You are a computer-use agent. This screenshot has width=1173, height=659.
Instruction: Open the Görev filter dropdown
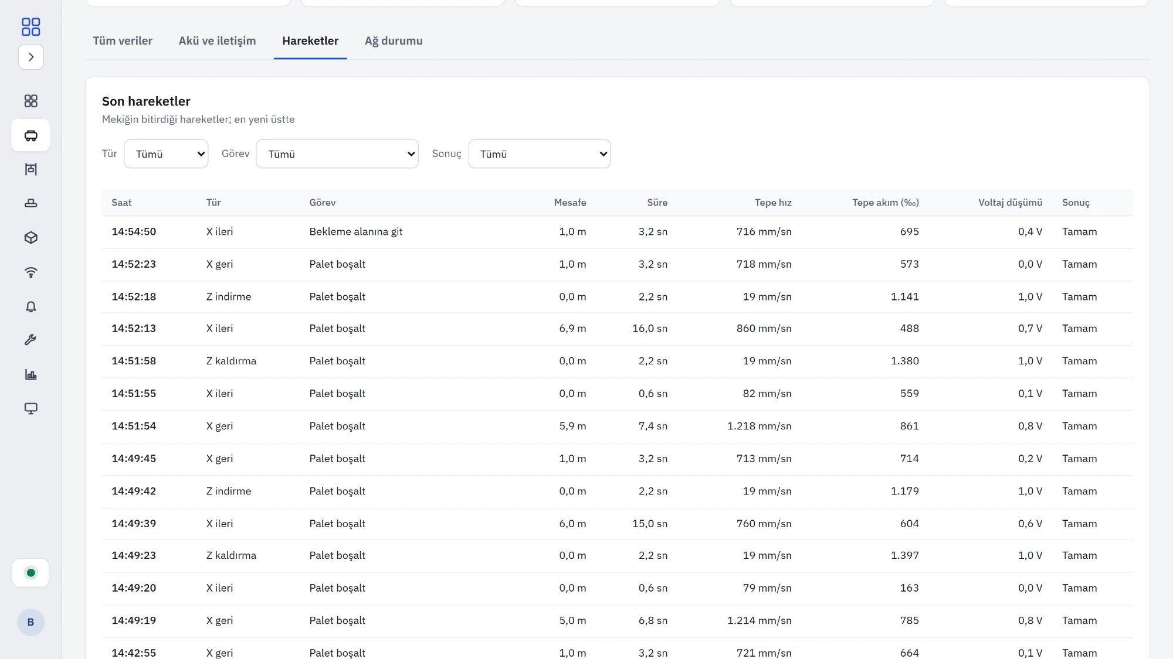click(x=337, y=154)
